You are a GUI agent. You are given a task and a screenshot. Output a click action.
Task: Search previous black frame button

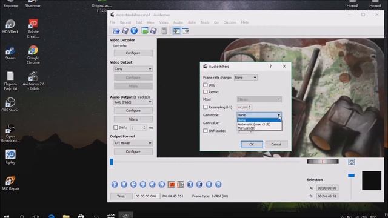click(x=190, y=184)
